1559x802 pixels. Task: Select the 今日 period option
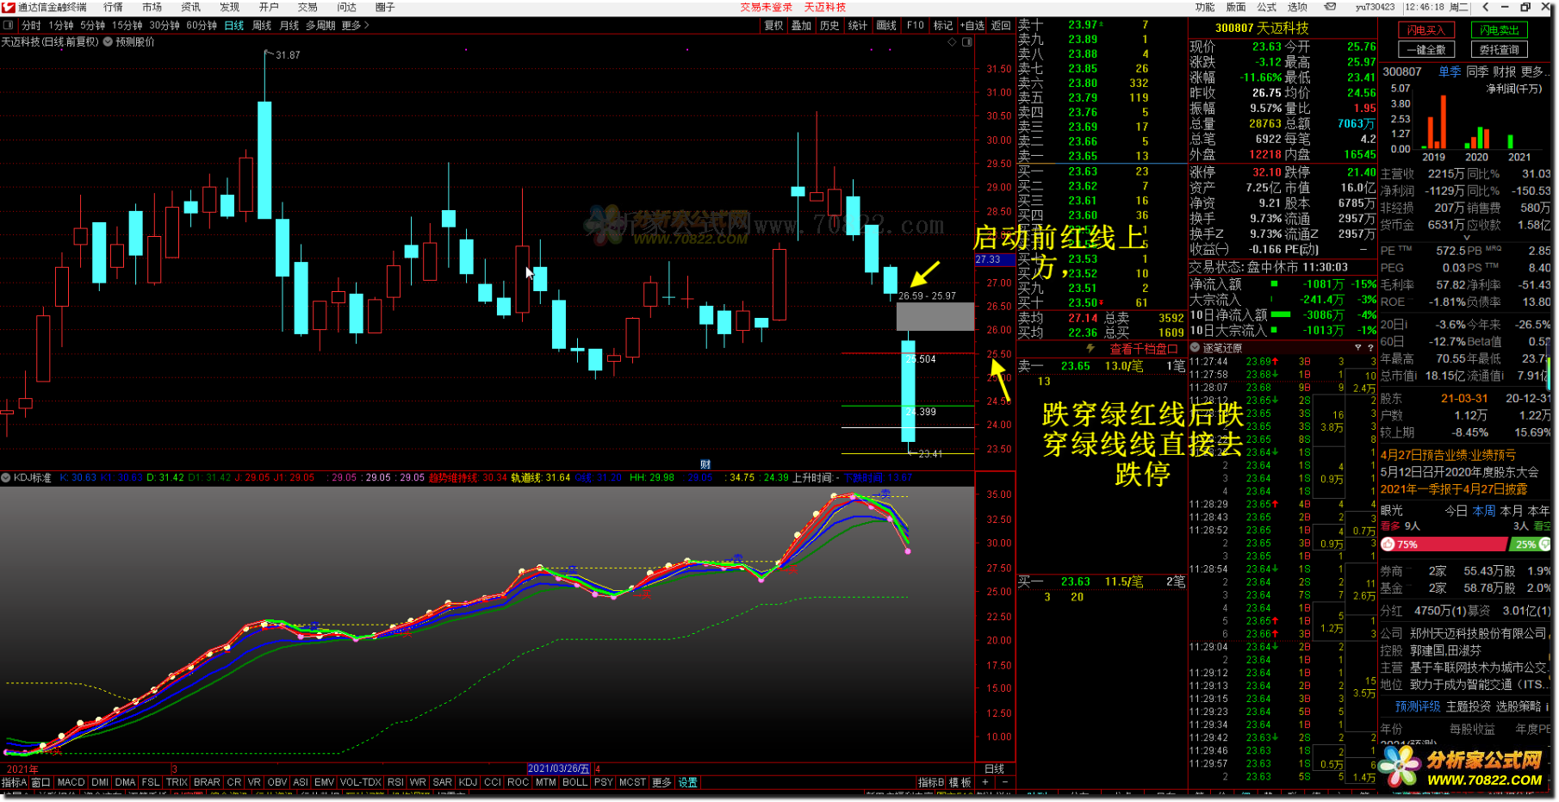pyautogui.click(x=1456, y=511)
